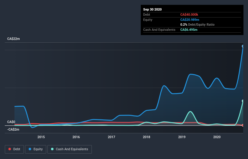
Task: Click the blue Equity legend dot
Action: coord(30,149)
